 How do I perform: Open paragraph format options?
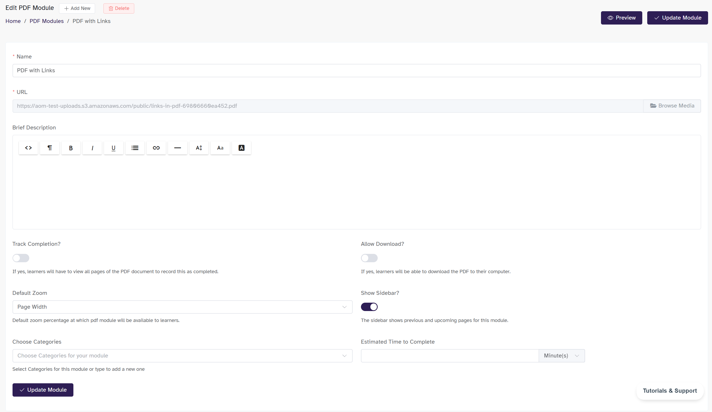coord(49,148)
